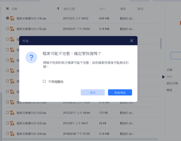Enable the 不再提醒我 checkbox
The height and width of the screenshot is (141, 181).
tap(44, 81)
